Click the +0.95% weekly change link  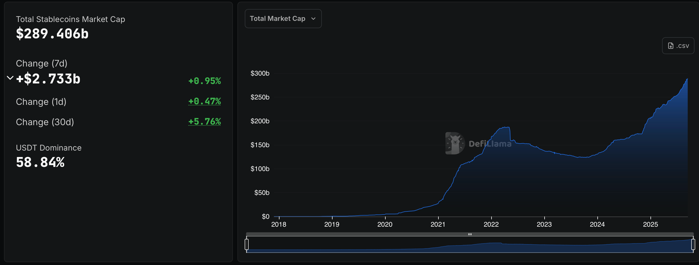coord(204,81)
